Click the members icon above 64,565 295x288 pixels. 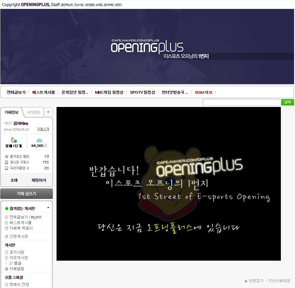point(39,140)
